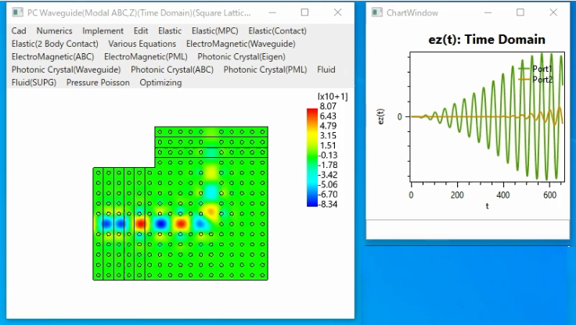This screenshot has width=576, height=325.
Task: Click the [x10+1] scale multiplier label
Action: 333,96
